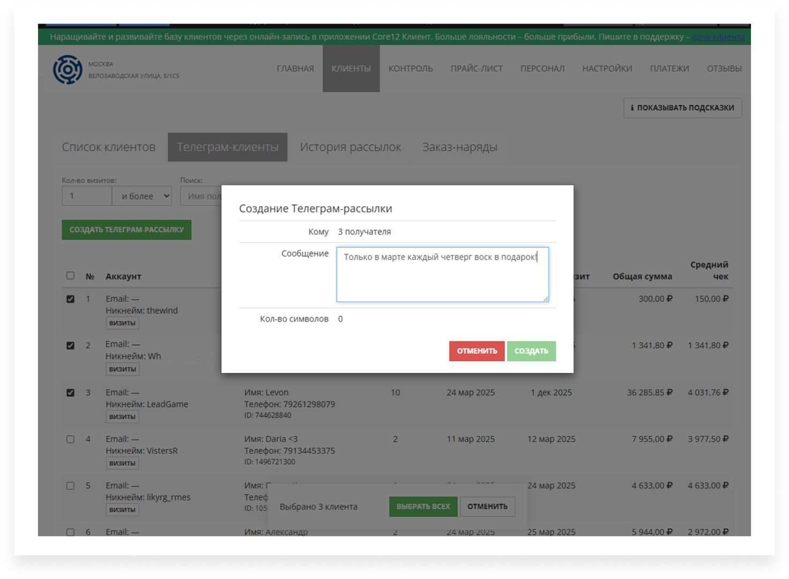Uncheck the checkbox for client thewind

pyautogui.click(x=70, y=299)
